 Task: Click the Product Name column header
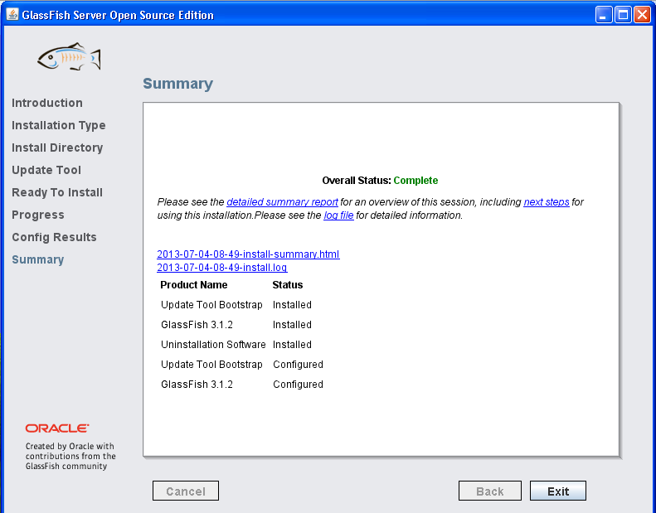click(x=194, y=285)
